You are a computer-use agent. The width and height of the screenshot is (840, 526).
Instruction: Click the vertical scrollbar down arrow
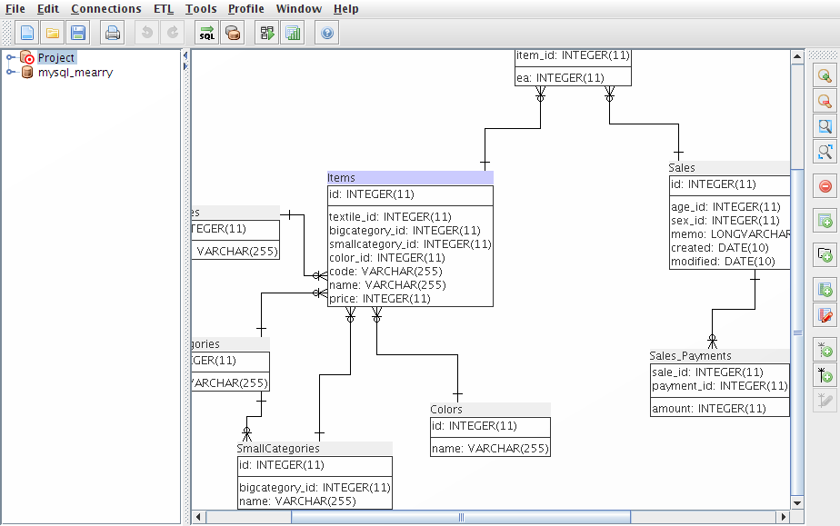coord(797,502)
